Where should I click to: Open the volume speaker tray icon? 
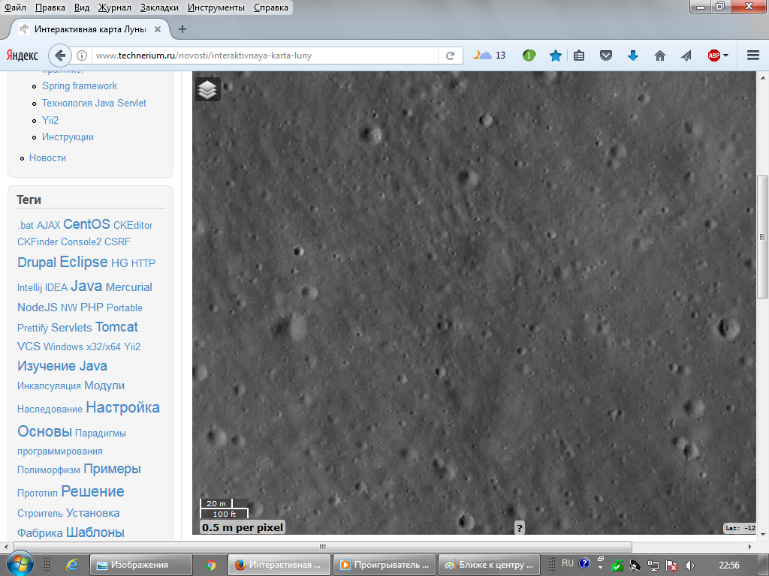pos(689,565)
